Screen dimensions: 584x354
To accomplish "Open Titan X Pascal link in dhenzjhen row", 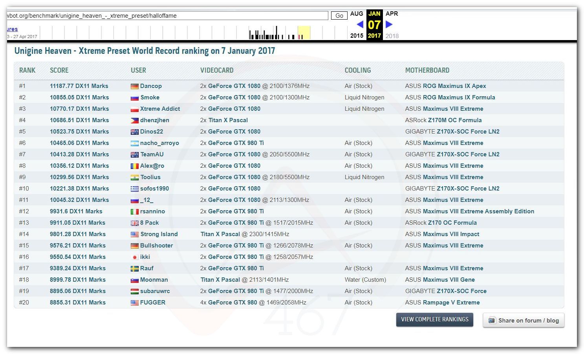I will click(x=228, y=120).
